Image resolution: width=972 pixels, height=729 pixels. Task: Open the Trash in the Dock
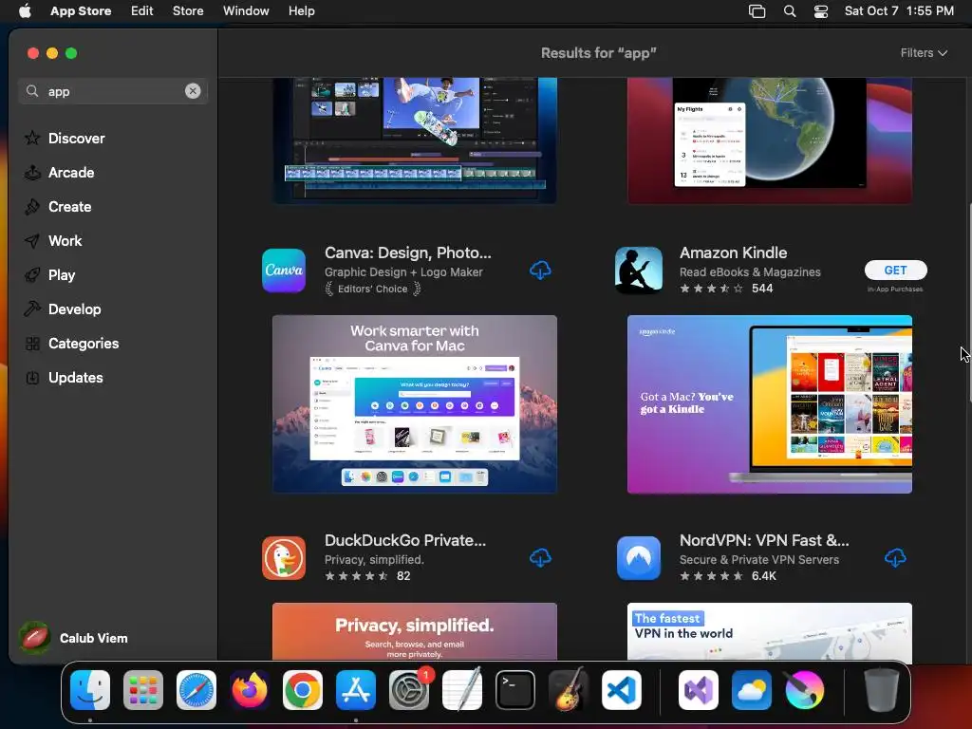881,690
